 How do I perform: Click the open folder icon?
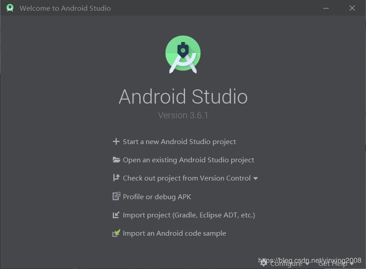[x=116, y=160]
